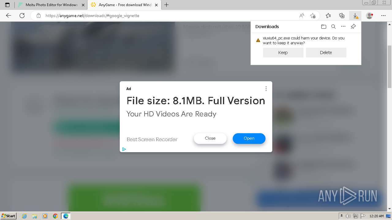
Task: Open the ad options three-dot menu
Action: pyautogui.click(x=266, y=89)
